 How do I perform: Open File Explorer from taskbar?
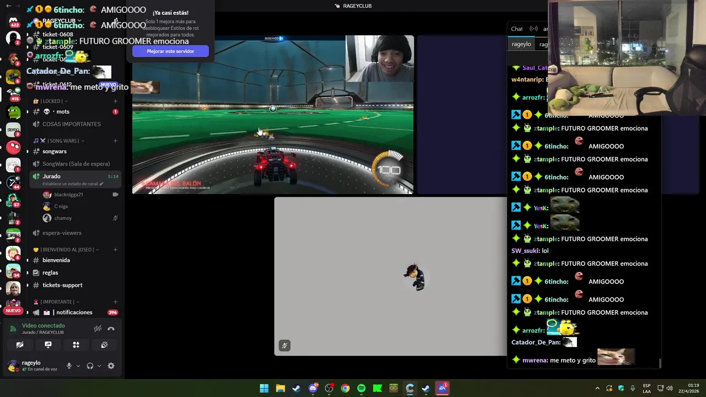(280, 388)
